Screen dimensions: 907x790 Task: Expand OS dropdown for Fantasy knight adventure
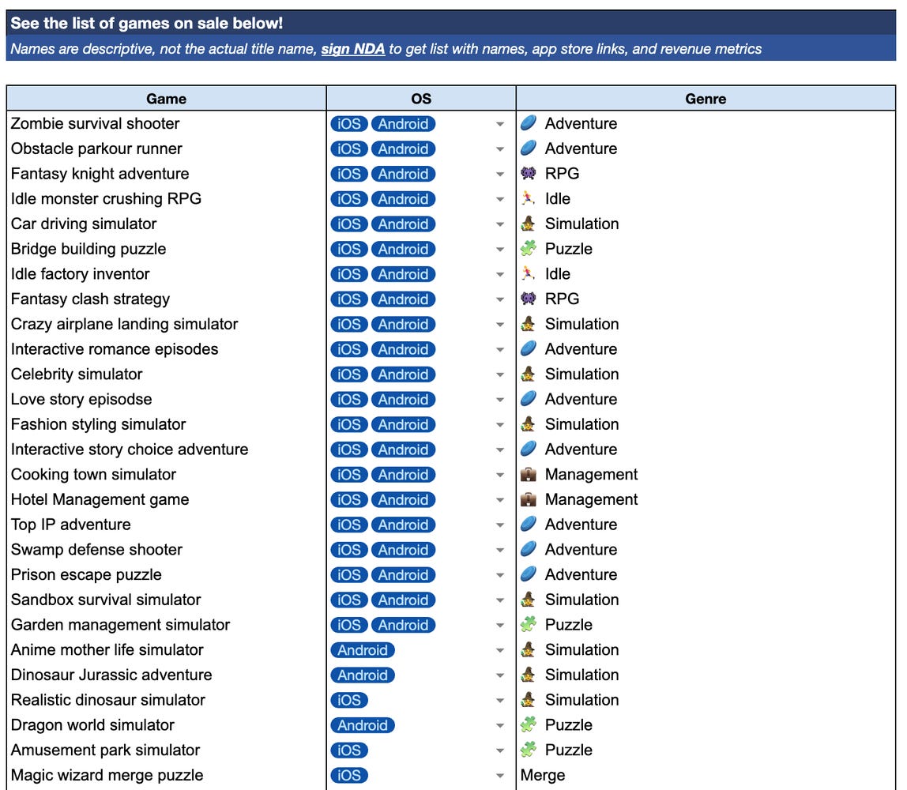500,174
